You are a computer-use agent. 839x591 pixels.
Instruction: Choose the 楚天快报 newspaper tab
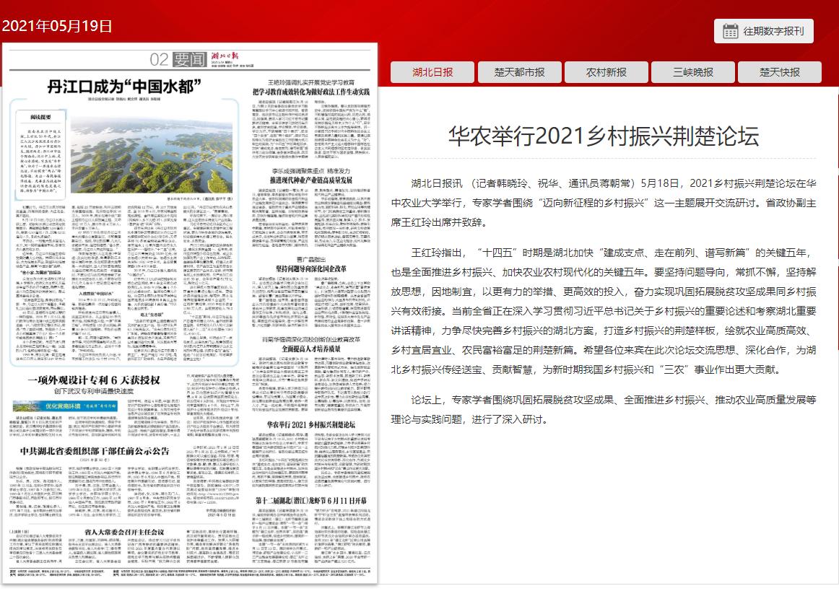pyautogui.click(x=780, y=72)
